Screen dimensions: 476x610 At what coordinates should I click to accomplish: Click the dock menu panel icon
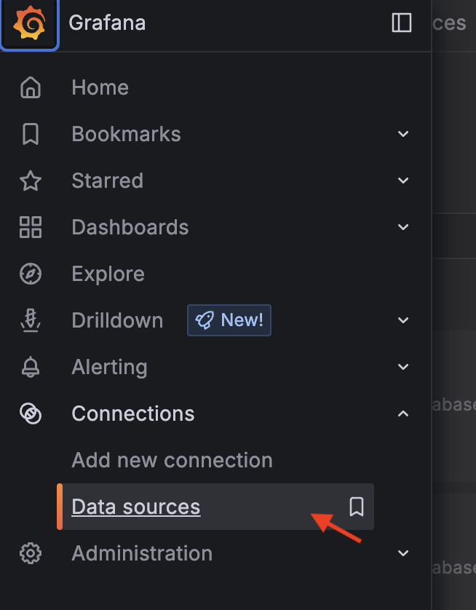pos(402,23)
